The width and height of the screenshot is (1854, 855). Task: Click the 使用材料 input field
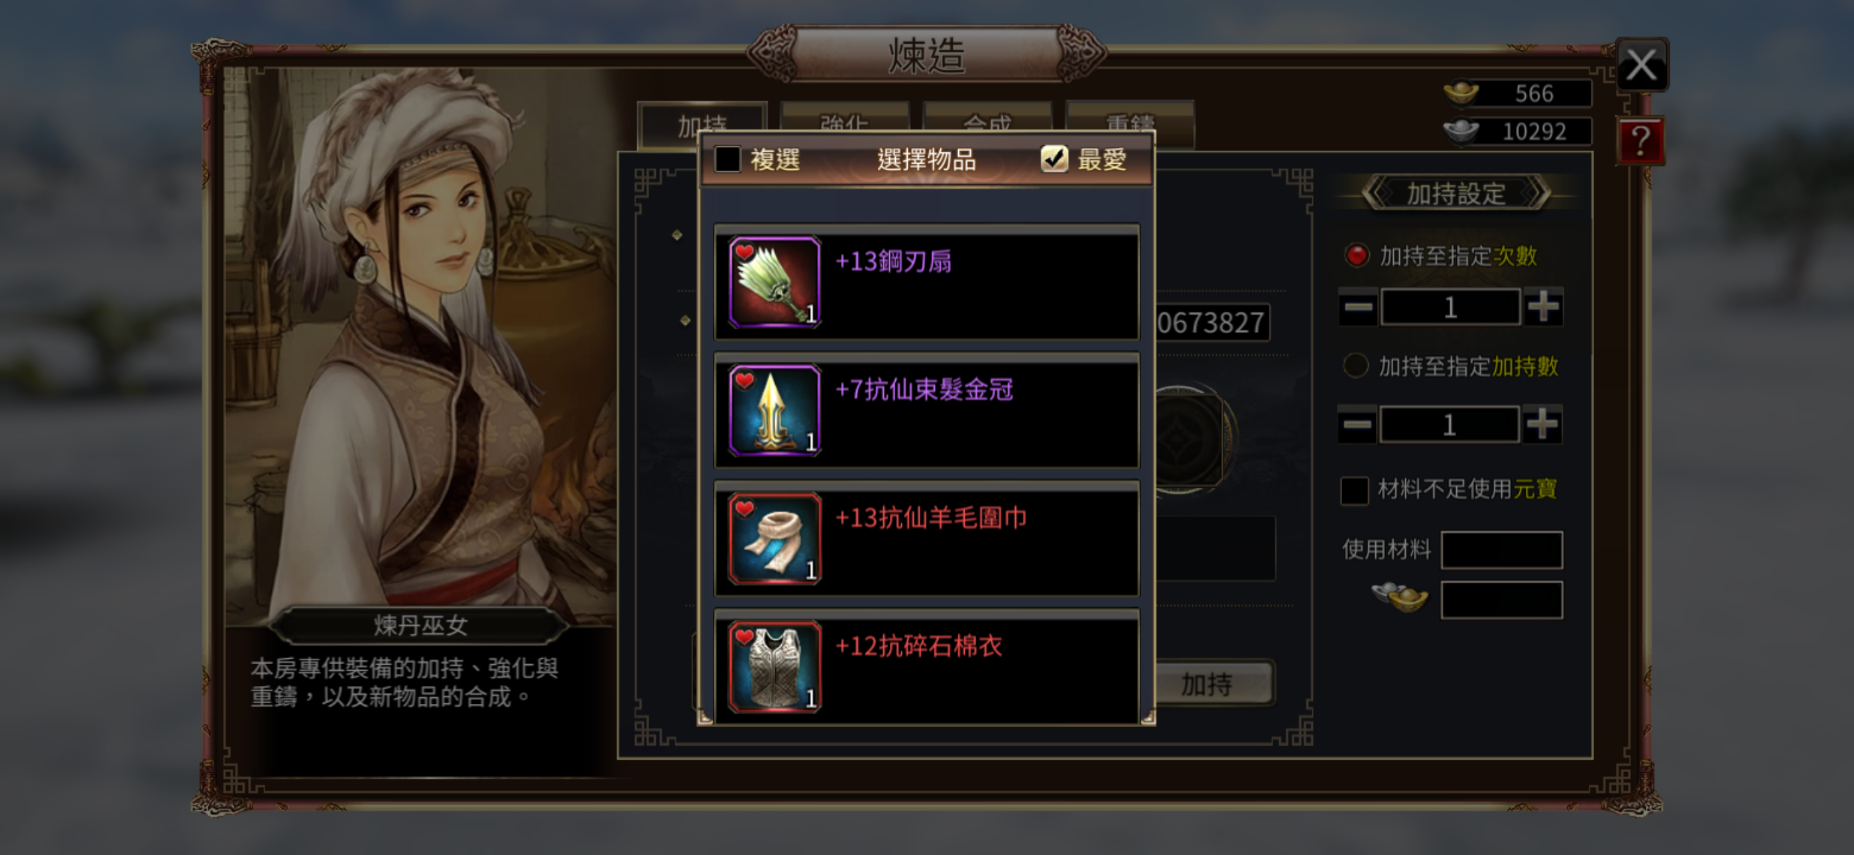(1501, 550)
